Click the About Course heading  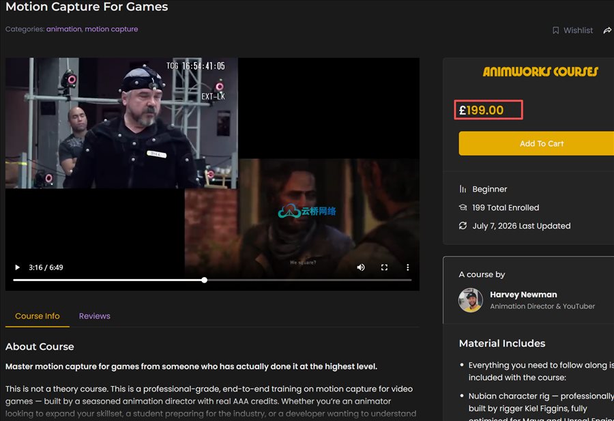(x=40, y=347)
